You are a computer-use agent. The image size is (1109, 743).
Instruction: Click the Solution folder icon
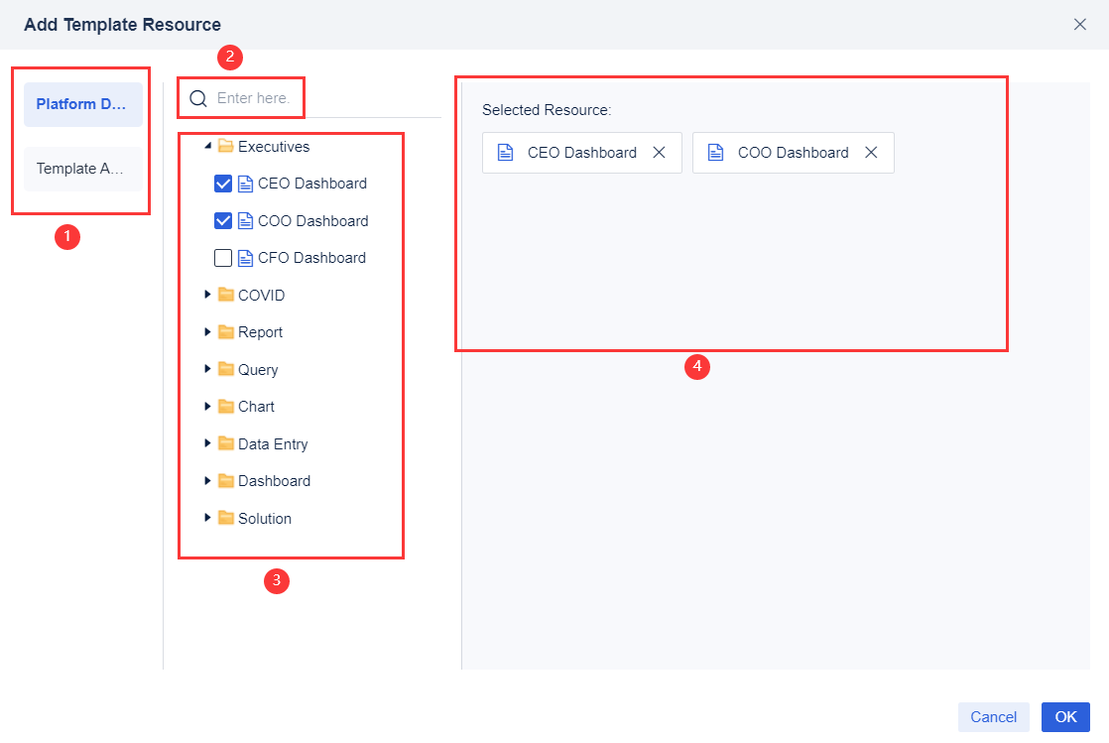point(222,518)
